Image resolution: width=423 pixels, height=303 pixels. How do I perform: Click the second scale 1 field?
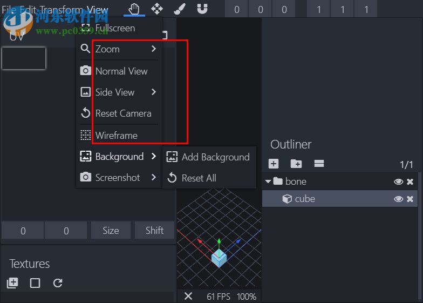342,10
